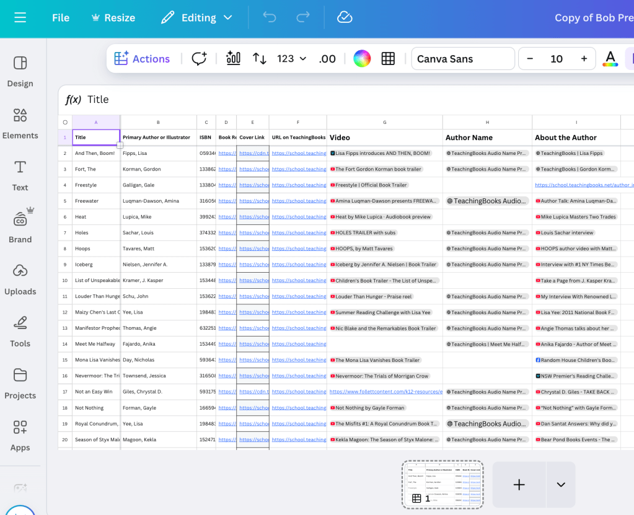
Task: Select the page 1 thumbnail
Action: coord(442,484)
